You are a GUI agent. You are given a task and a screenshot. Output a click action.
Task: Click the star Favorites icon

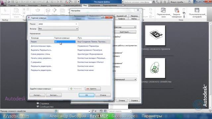[165, 2]
